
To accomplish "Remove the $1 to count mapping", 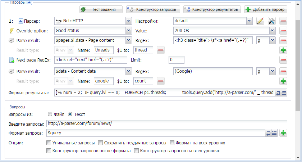I will point(161,81).
